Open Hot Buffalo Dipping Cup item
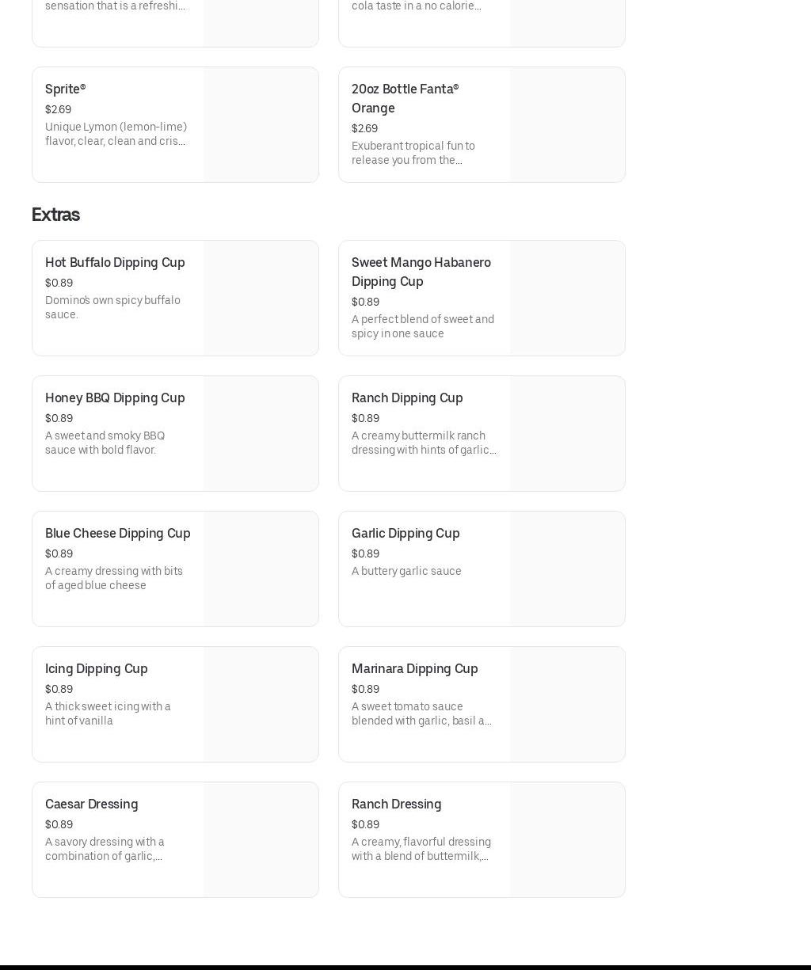 [115, 263]
